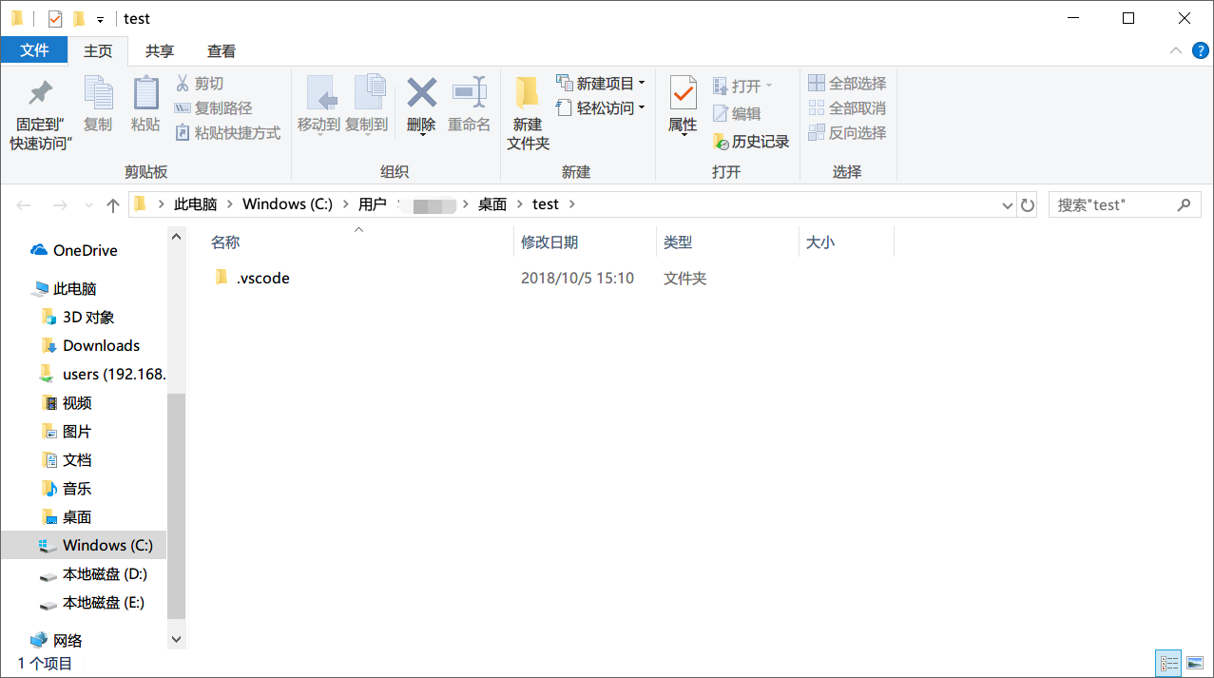Switch to the 共享 ribbon tab
Viewport: 1214px width, 678px height.
(160, 51)
